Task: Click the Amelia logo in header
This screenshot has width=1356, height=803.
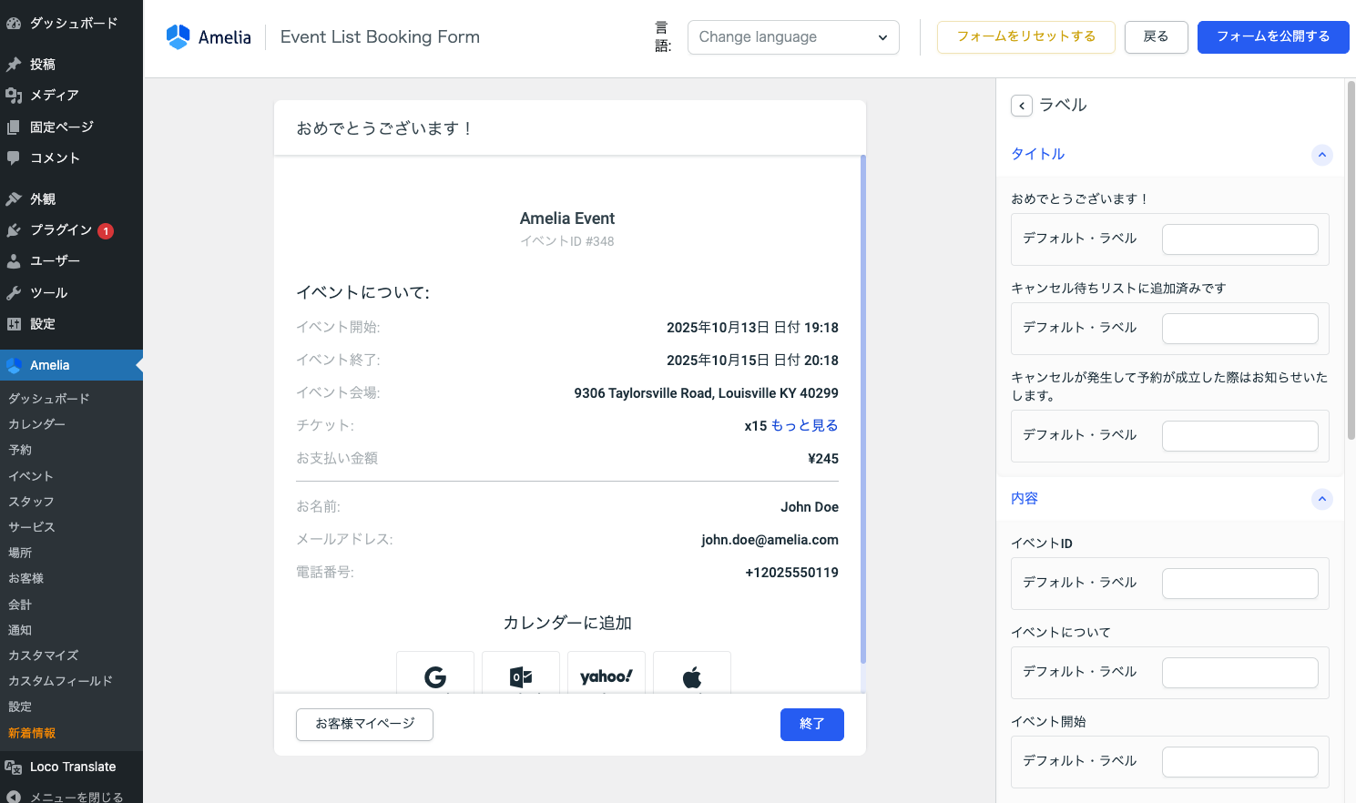Action: coord(209,37)
